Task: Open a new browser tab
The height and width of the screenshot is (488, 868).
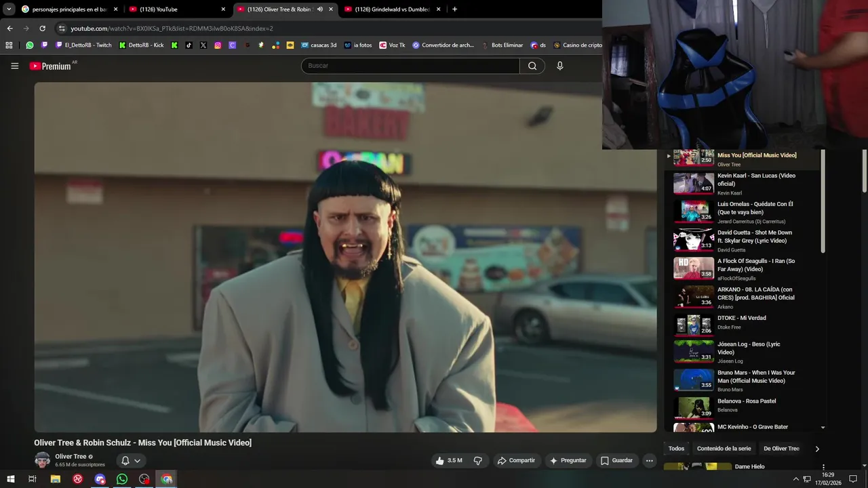Action: click(x=454, y=9)
